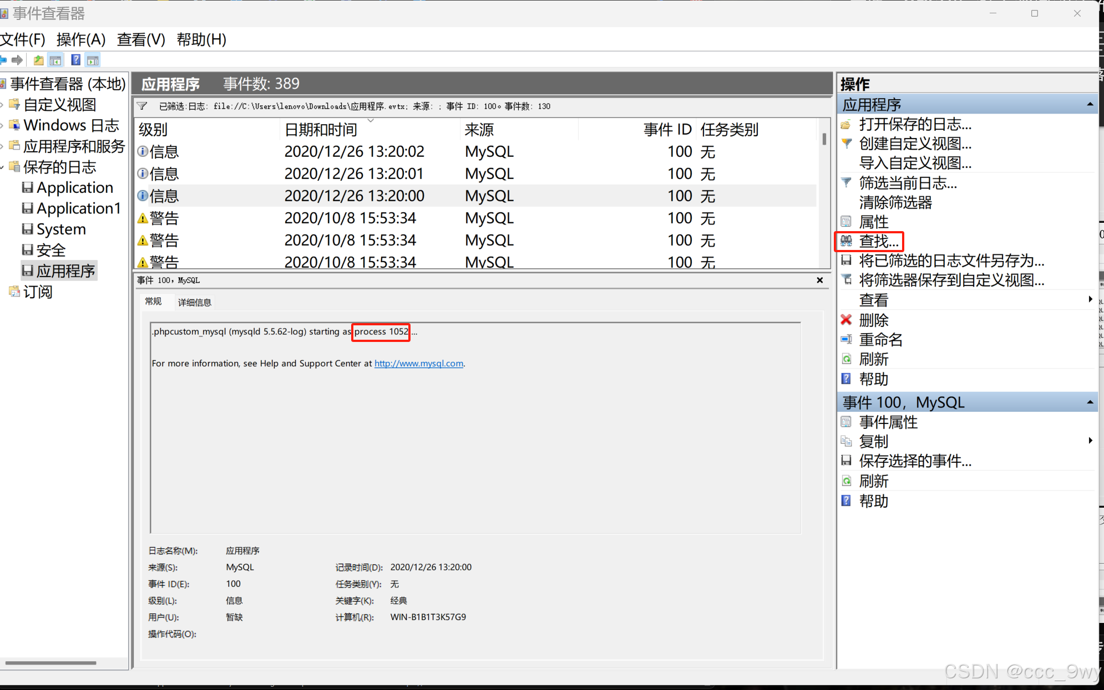
Task: Open the 操作(A) menu
Action: click(x=81, y=39)
